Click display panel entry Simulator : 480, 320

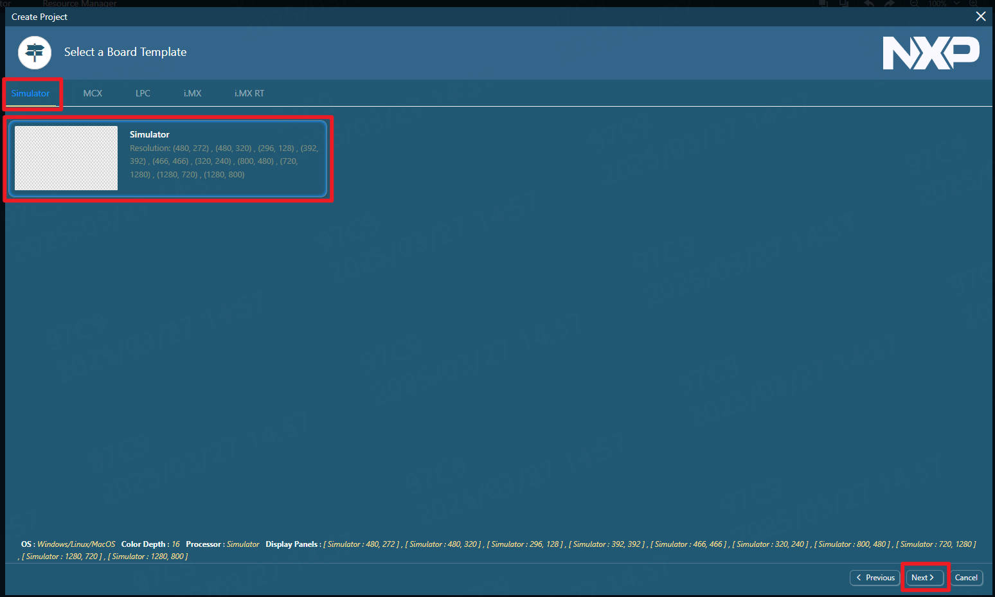[443, 544]
